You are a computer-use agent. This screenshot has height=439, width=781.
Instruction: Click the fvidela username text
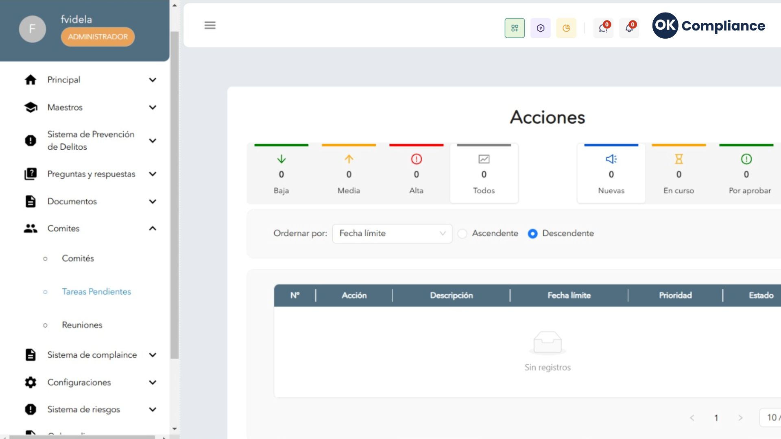76,19
